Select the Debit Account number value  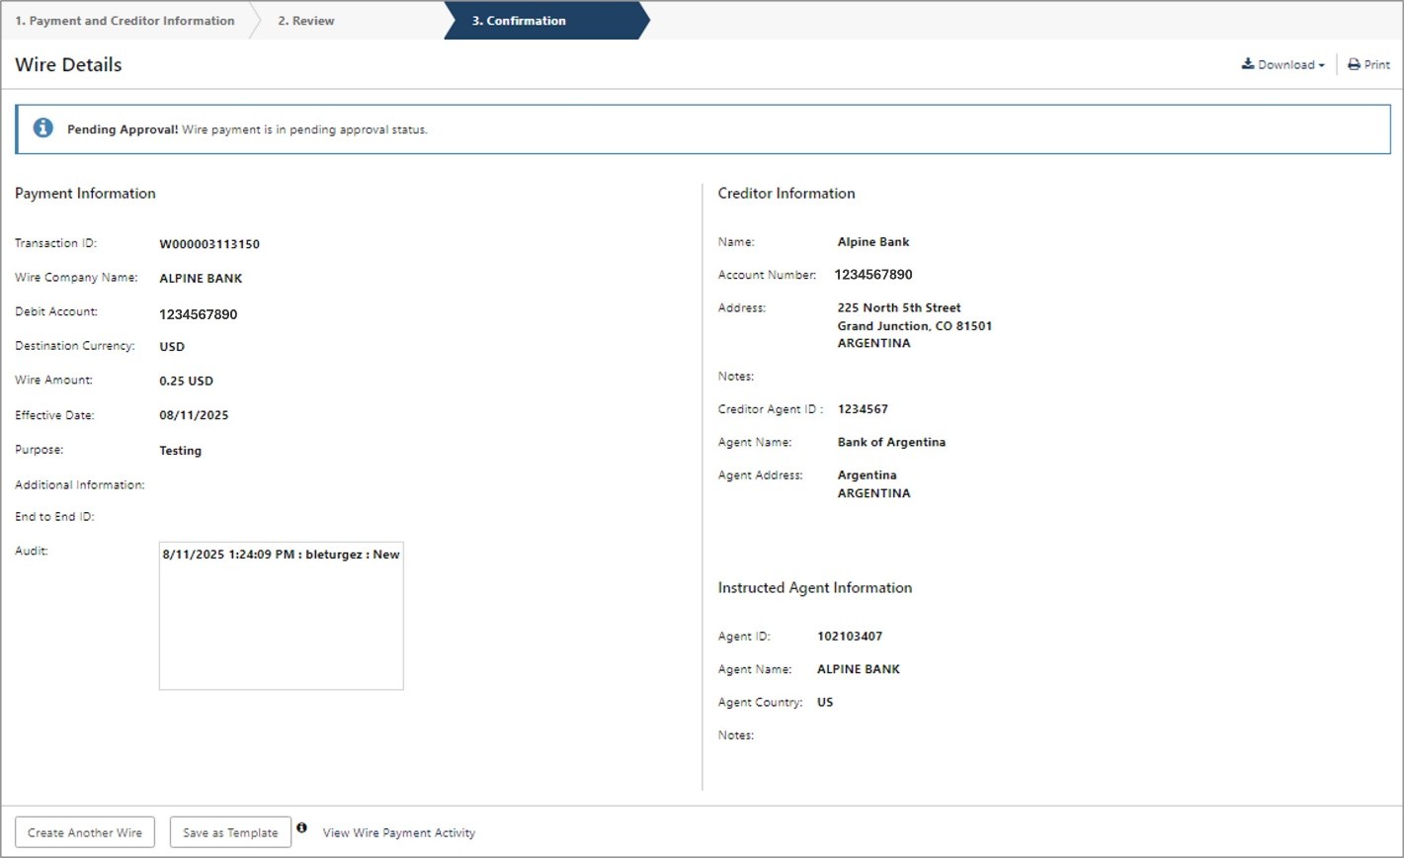pyautogui.click(x=199, y=314)
